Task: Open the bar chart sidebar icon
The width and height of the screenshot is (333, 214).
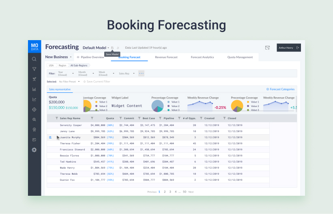Action: (x=34, y=89)
